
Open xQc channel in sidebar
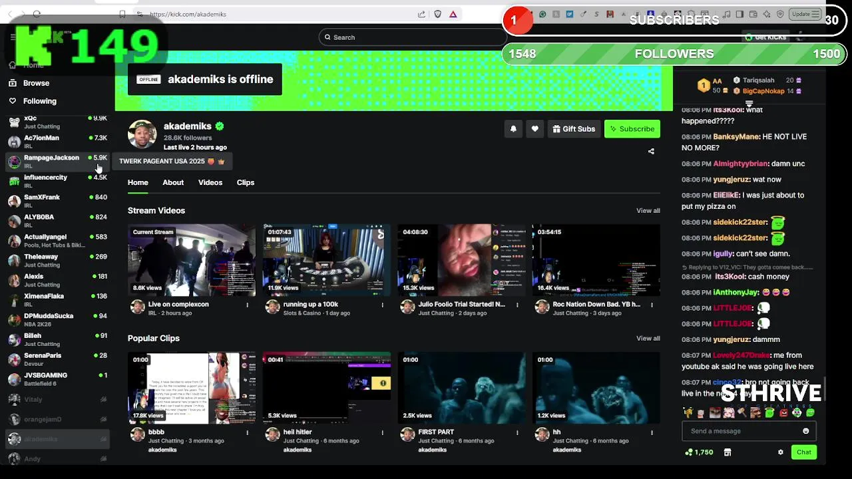tap(57, 122)
